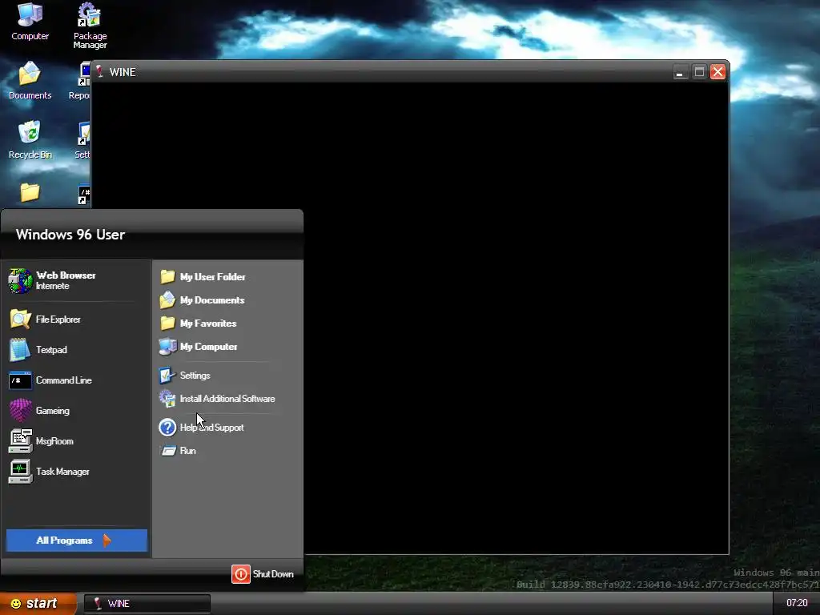The width and height of the screenshot is (820, 615).
Task: Open My Documents folder icon
Action: coord(167,299)
